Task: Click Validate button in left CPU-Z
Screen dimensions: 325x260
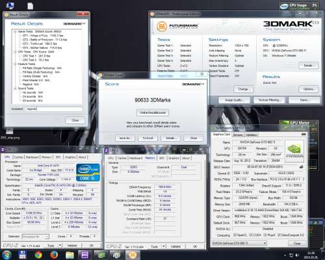Action: 72,246
